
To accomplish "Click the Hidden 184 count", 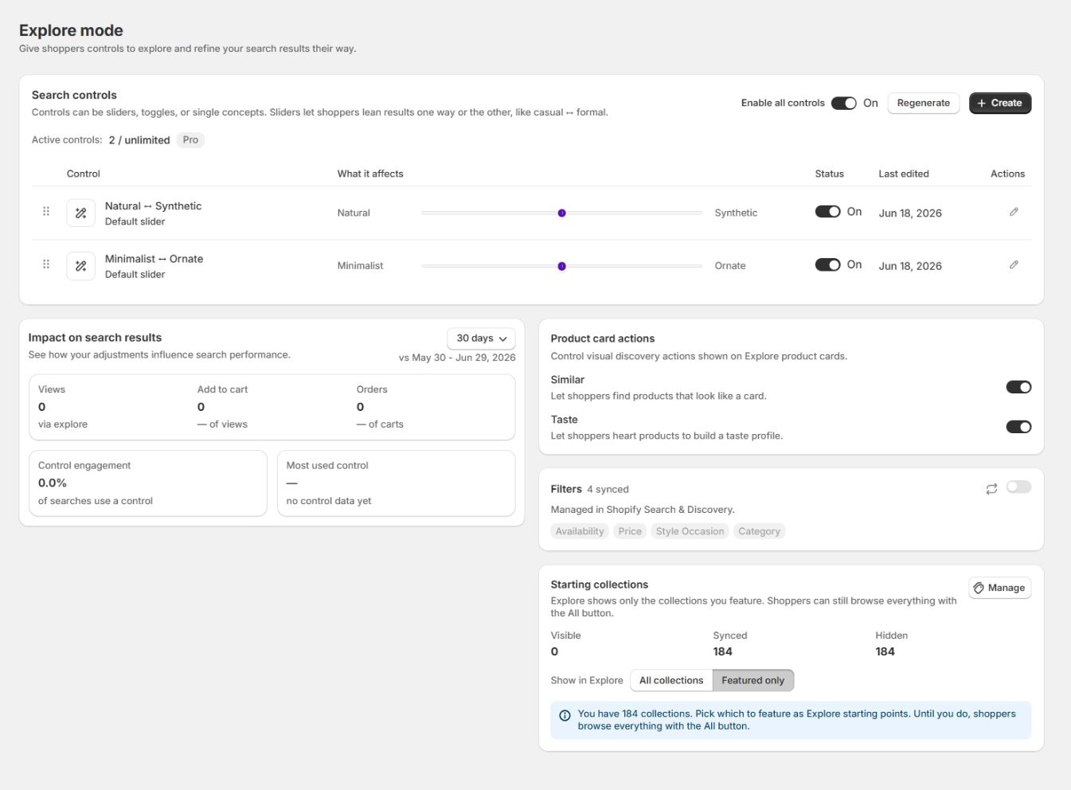I will [885, 651].
